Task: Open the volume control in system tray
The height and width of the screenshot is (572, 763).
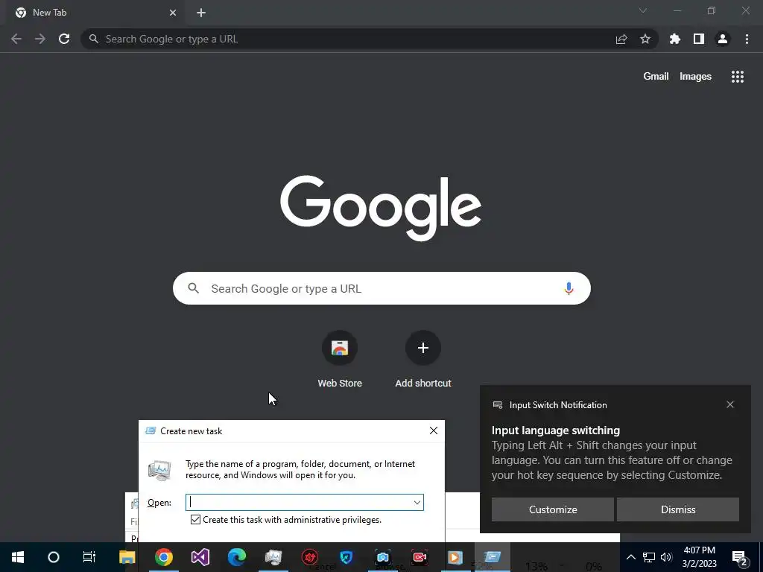Action: (x=666, y=557)
